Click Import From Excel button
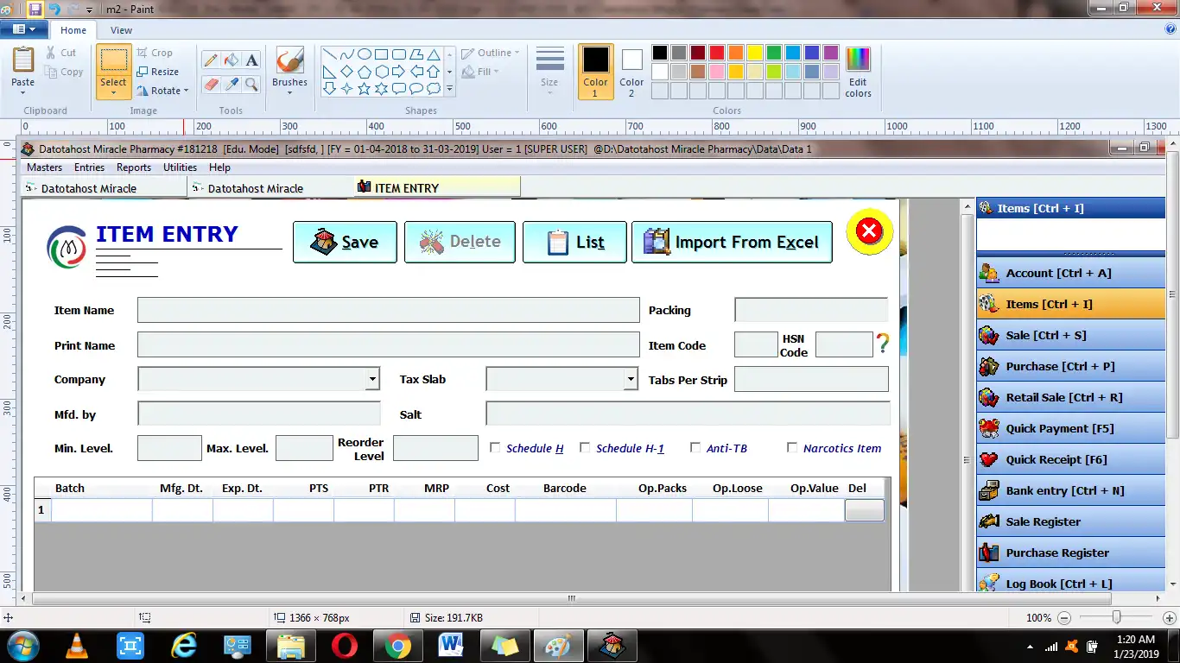Image resolution: width=1180 pixels, height=663 pixels. point(733,242)
